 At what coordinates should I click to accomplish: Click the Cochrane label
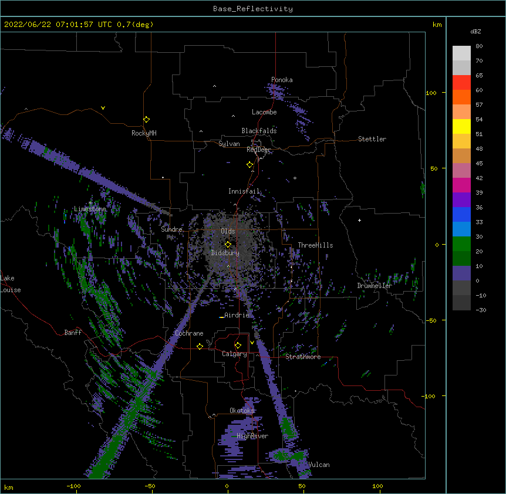pos(189,333)
